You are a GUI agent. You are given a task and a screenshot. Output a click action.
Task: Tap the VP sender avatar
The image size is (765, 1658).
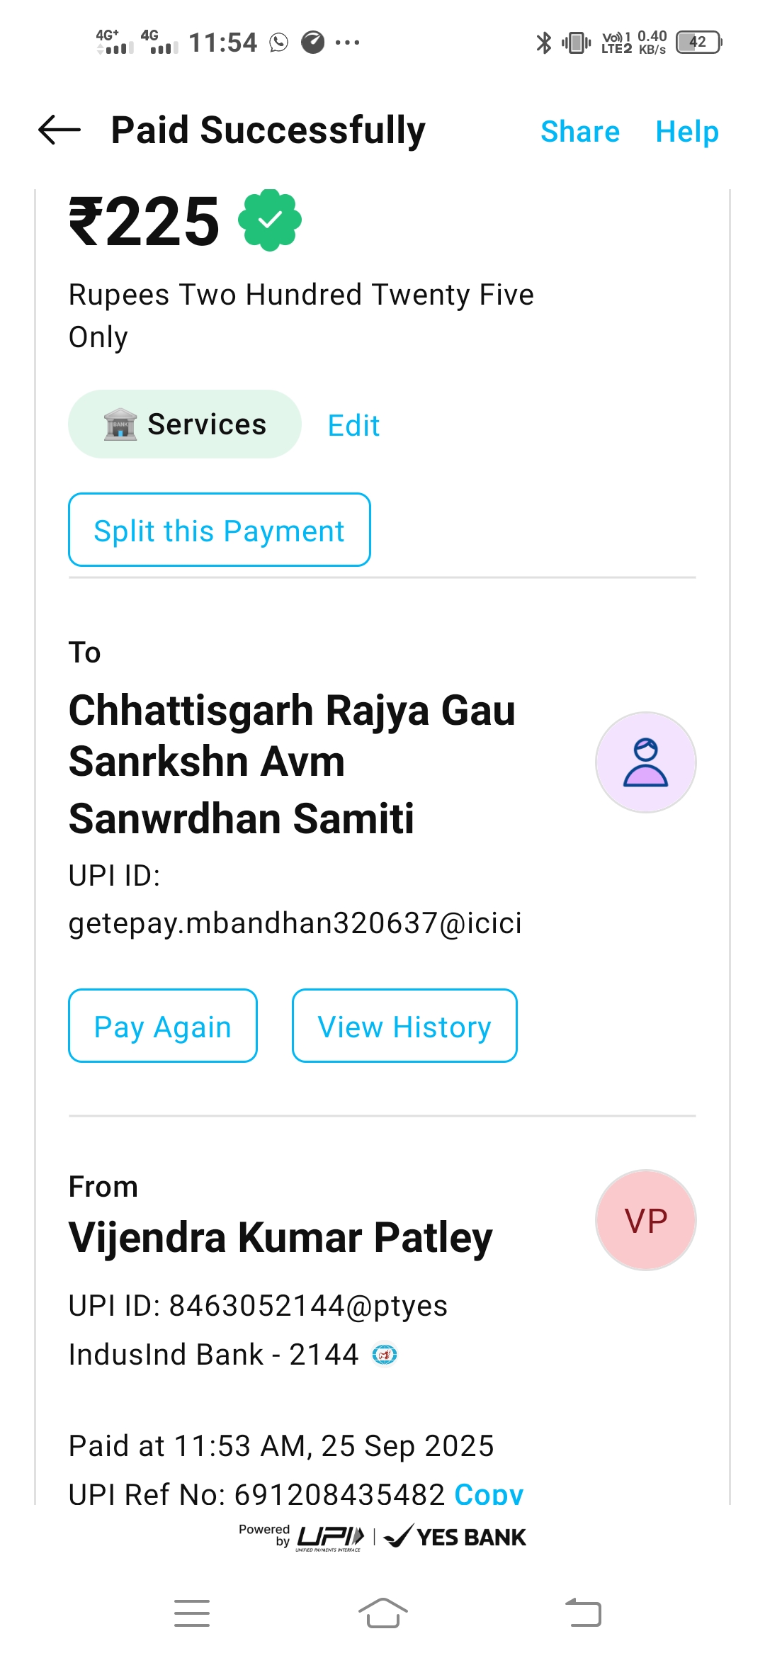(645, 1220)
